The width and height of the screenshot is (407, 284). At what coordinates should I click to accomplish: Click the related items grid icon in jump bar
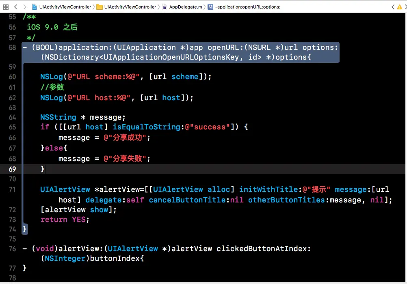pos(6,6)
